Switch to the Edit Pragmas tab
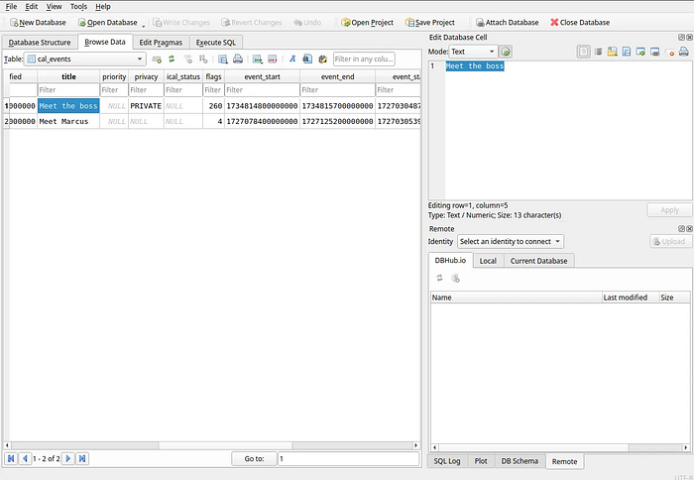 point(161,43)
